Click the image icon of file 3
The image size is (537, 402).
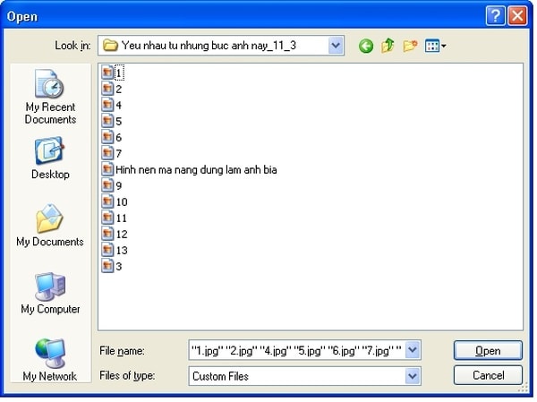pyautogui.click(x=107, y=266)
